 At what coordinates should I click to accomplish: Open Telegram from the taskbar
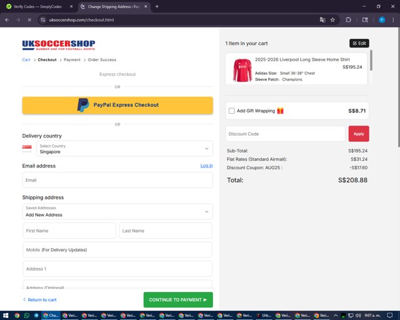[x=36, y=316]
